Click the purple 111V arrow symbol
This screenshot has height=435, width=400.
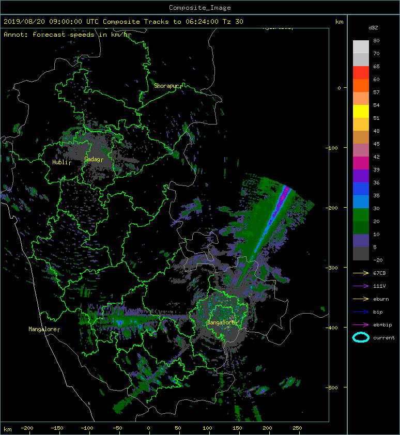361,286
